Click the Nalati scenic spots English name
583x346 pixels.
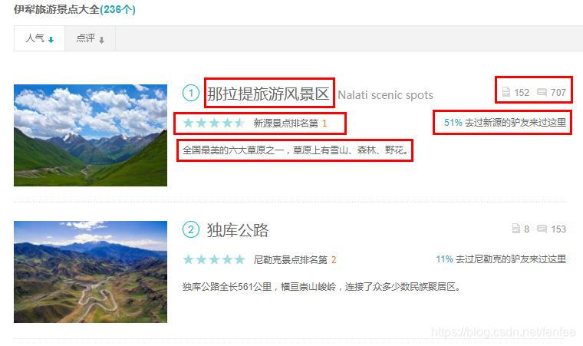(385, 95)
